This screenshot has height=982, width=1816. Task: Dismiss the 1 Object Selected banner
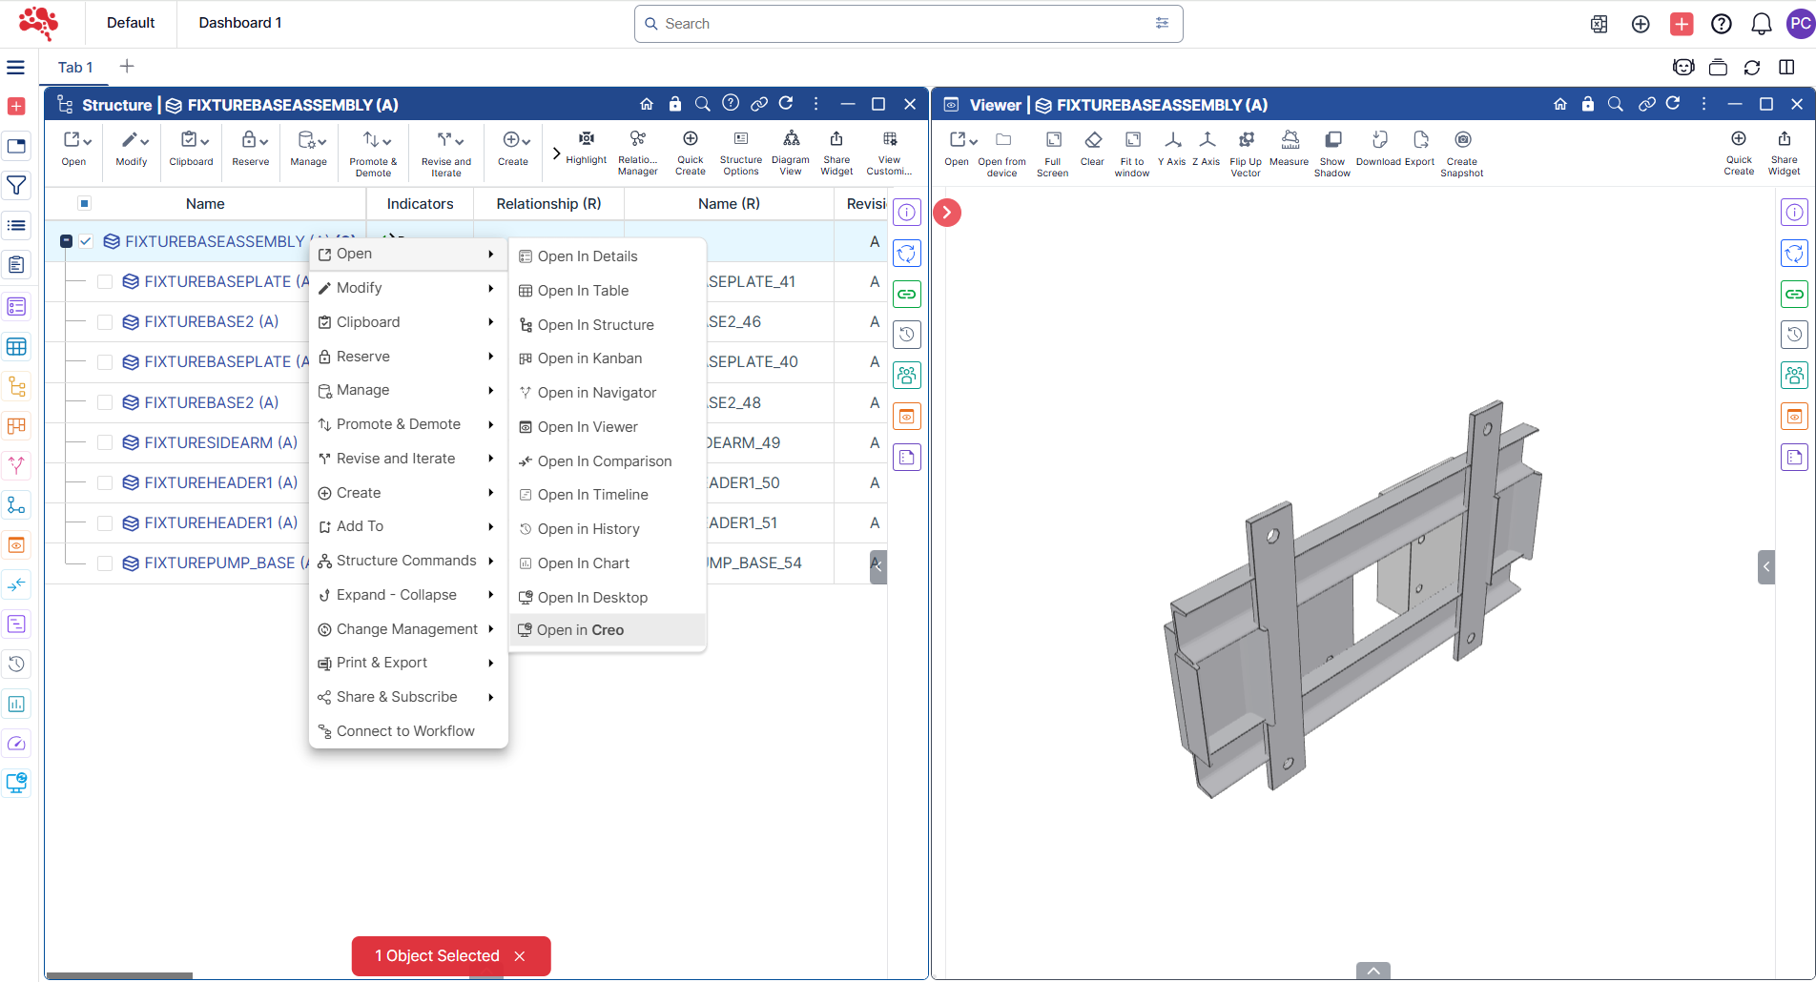coord(520,956)
